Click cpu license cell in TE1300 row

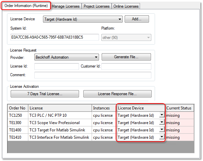[104, 123]
